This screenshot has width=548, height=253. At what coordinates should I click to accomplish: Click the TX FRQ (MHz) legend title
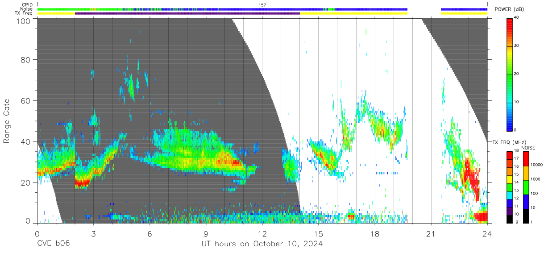click(x=508, y=142)
